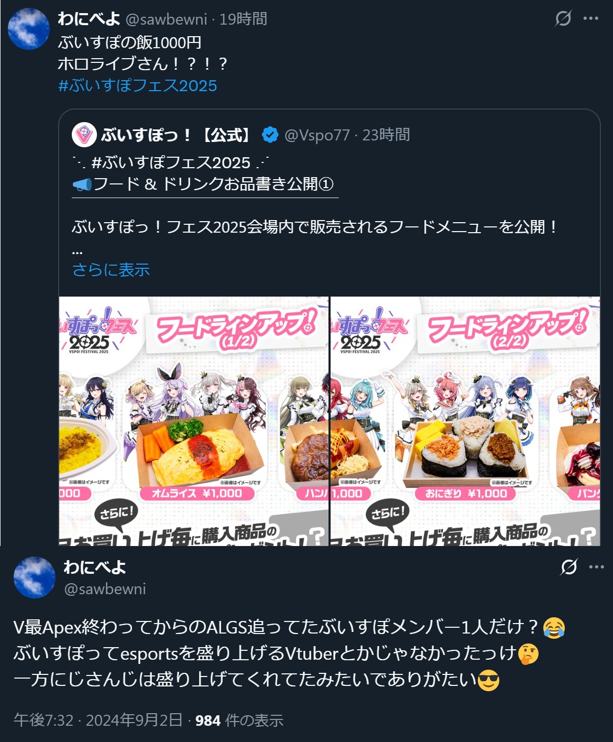The image size is (613, 742).
Task: Click the blue verified badge next to 【公式】
Action: 270,135
